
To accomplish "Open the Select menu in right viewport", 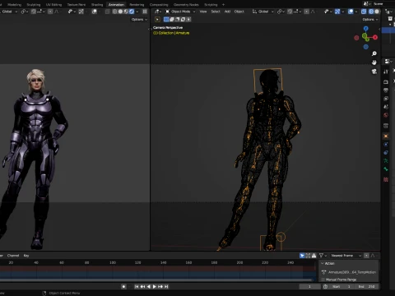I will (x=216, y=12).
